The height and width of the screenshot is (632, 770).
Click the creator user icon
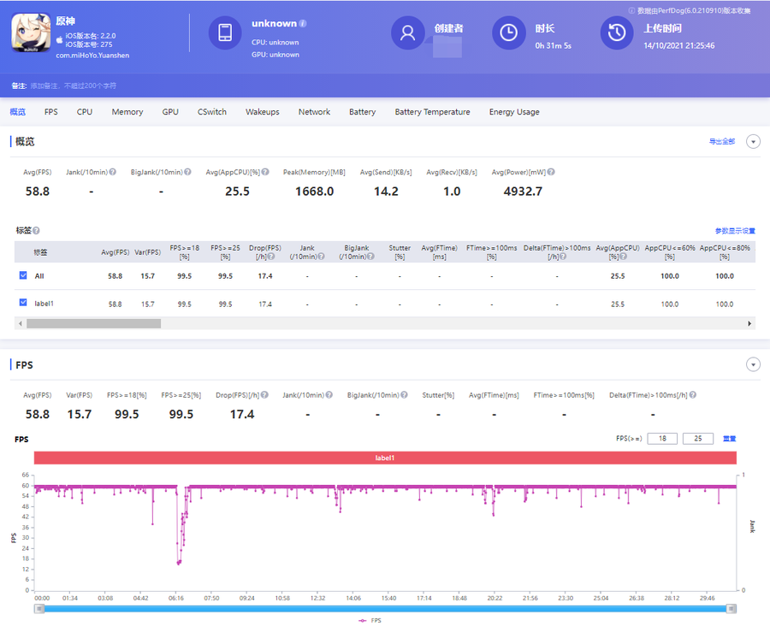click(x=407, y=32)
